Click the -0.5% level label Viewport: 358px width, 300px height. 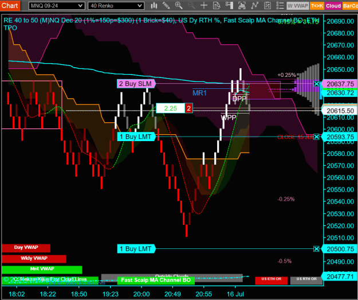pos(285,261)
